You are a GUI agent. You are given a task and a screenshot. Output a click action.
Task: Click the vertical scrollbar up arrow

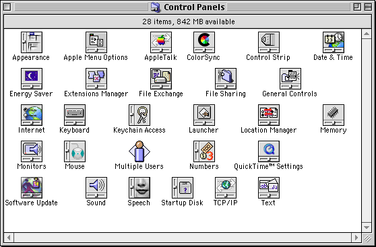coord(367,34)
